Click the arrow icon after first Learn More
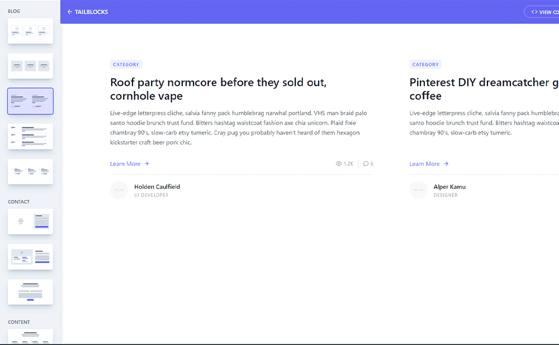 (146, 164)
